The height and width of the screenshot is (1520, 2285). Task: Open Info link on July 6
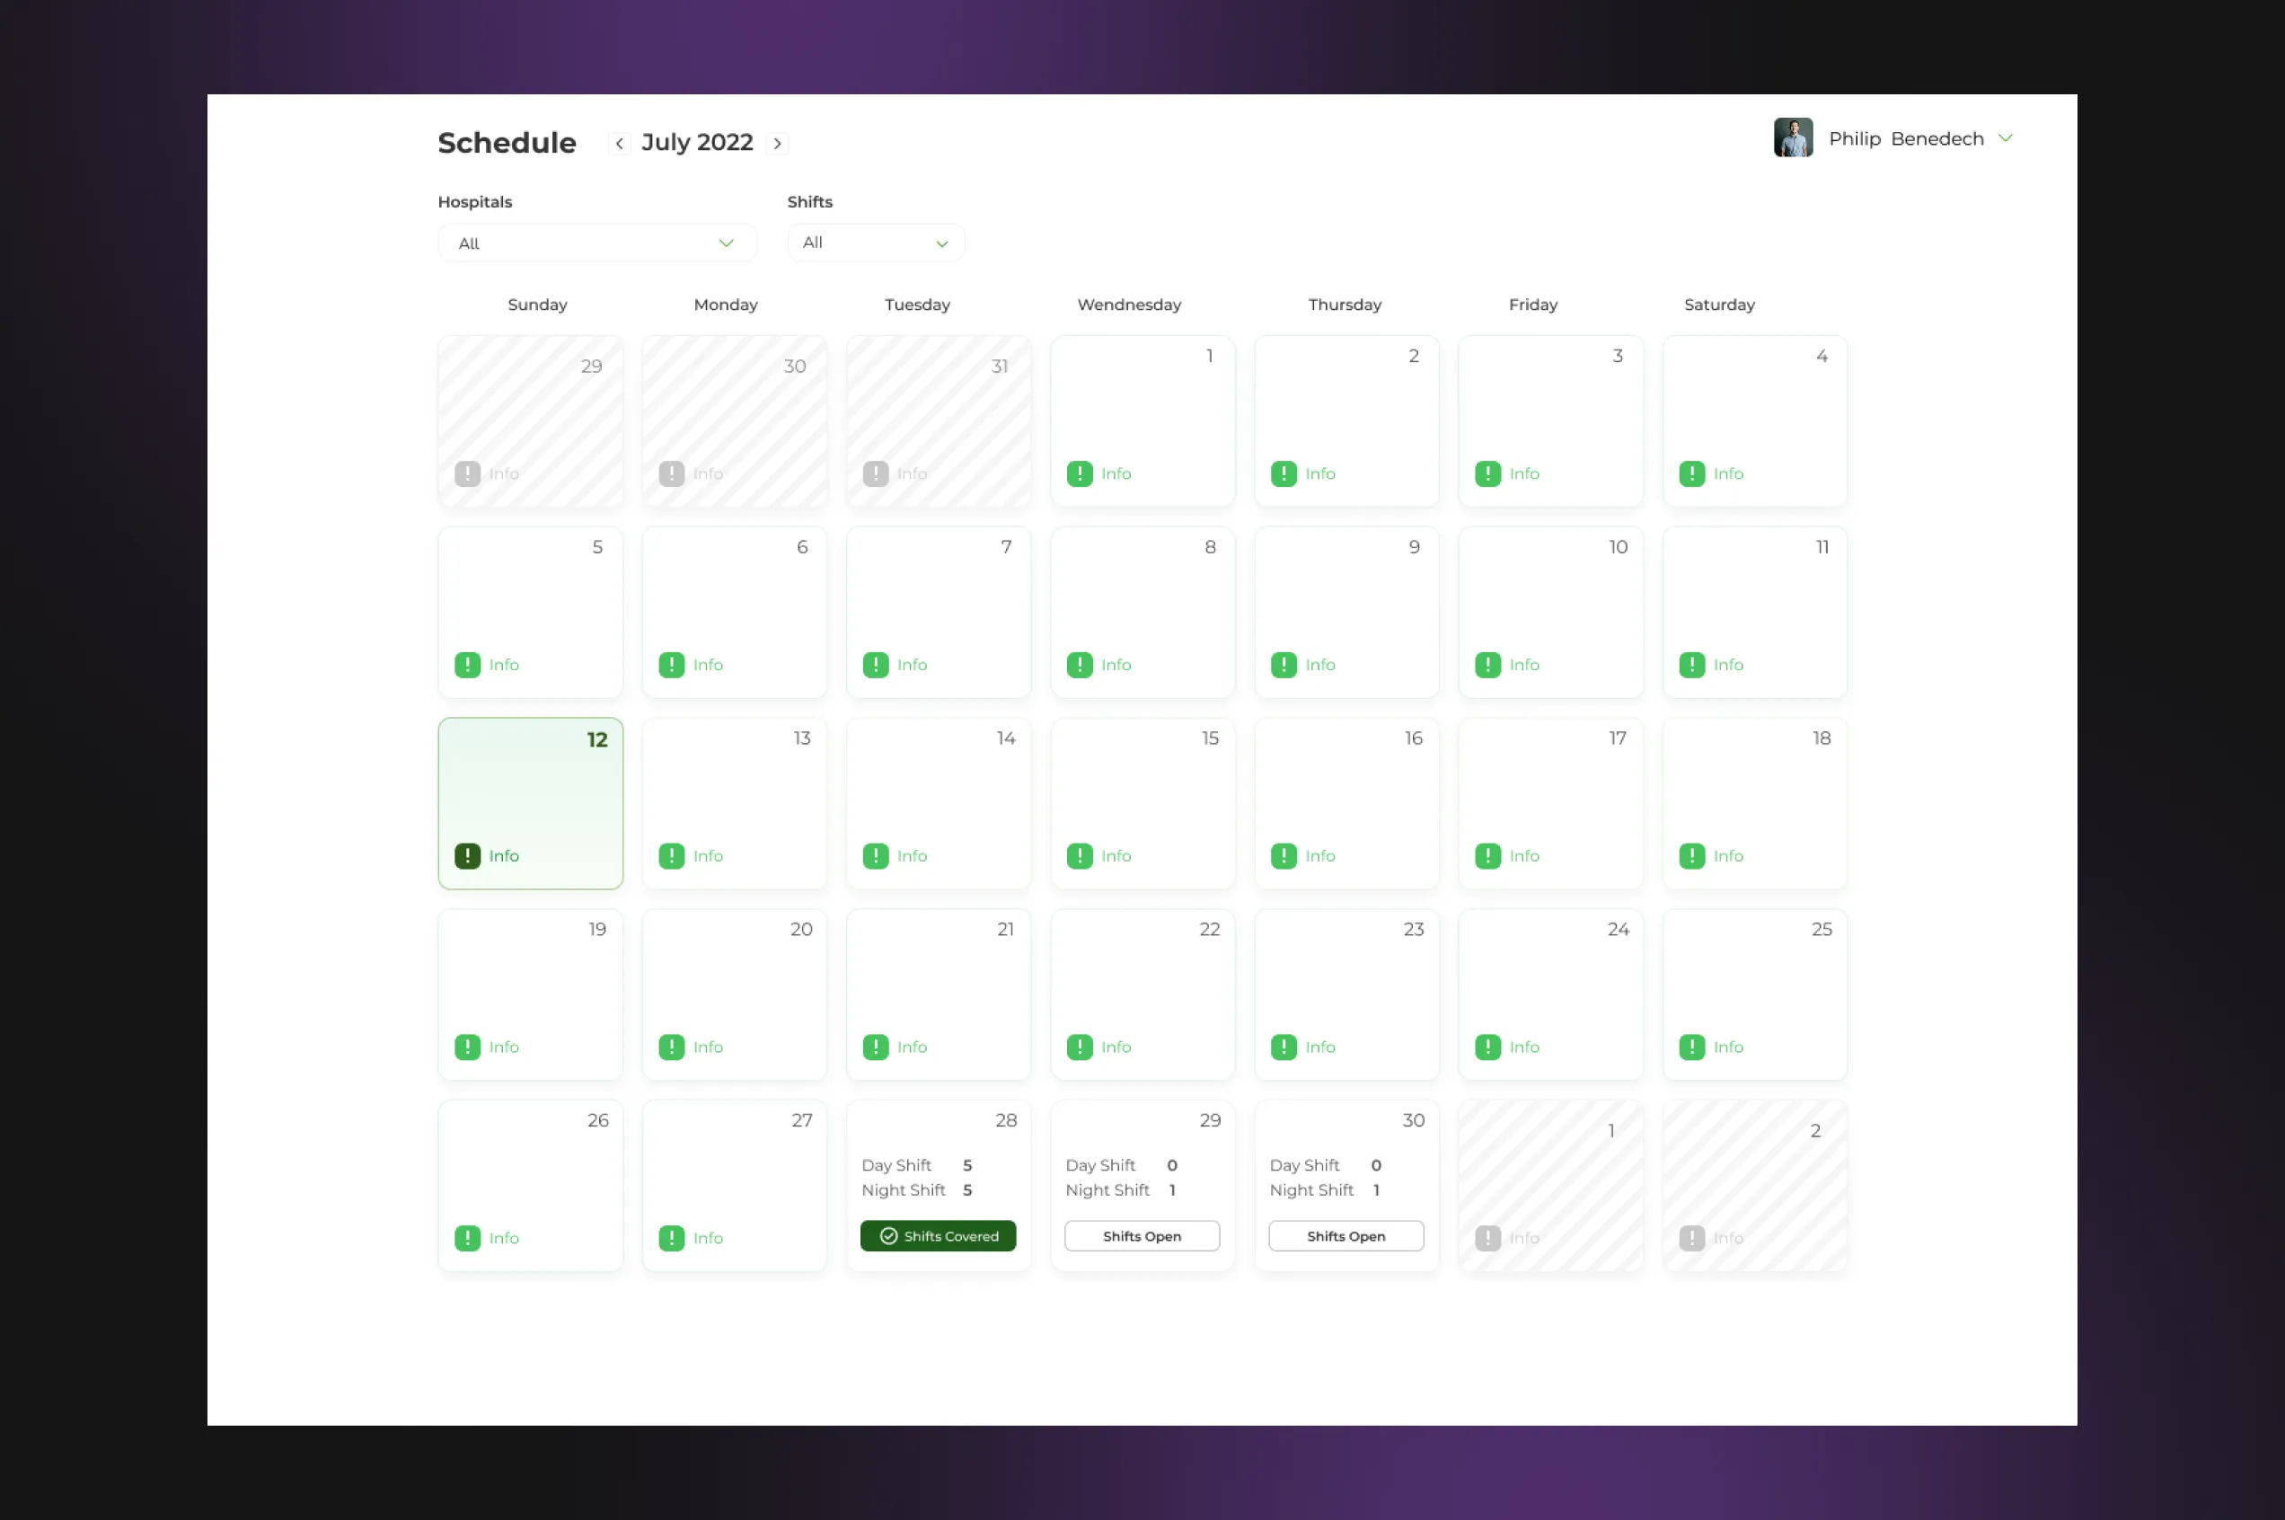[x=708, y=665]
